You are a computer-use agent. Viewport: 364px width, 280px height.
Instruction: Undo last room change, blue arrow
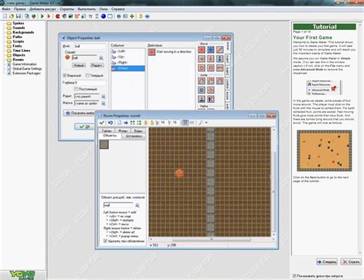pos(111,123)
